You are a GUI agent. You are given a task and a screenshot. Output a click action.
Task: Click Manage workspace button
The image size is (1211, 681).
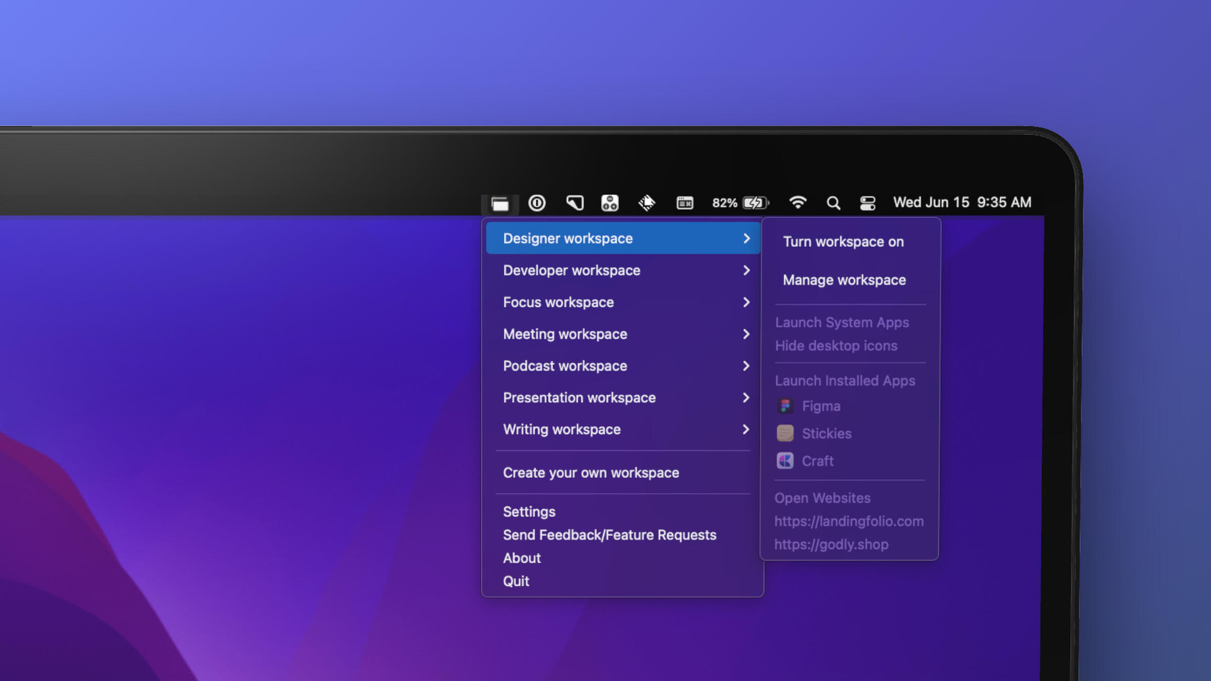844,280
